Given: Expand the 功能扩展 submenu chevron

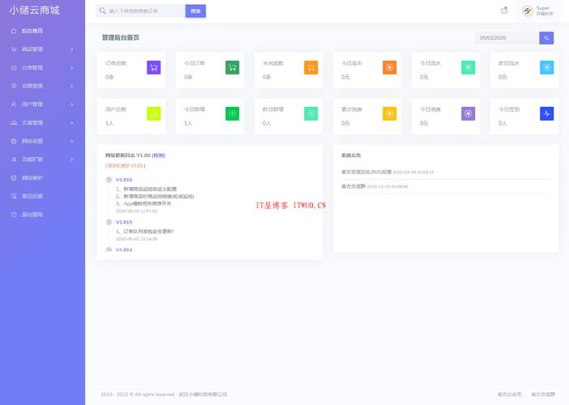Looking at the screenshot, I should pos(72,160).
